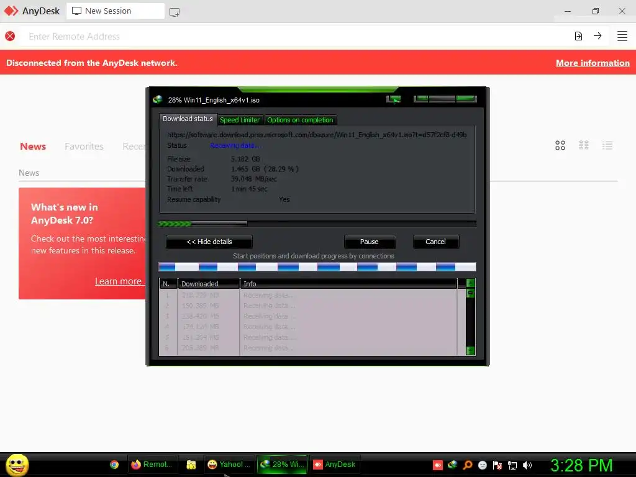
Task: Click the volume speaker tray icon
Action: coord(527,465)
